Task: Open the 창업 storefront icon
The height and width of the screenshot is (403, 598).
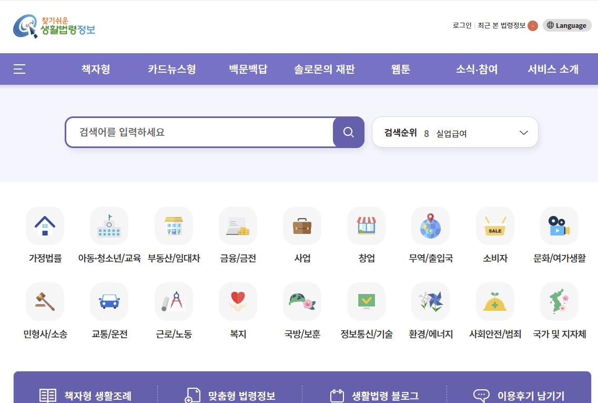Action: click(x=366, y=225)
